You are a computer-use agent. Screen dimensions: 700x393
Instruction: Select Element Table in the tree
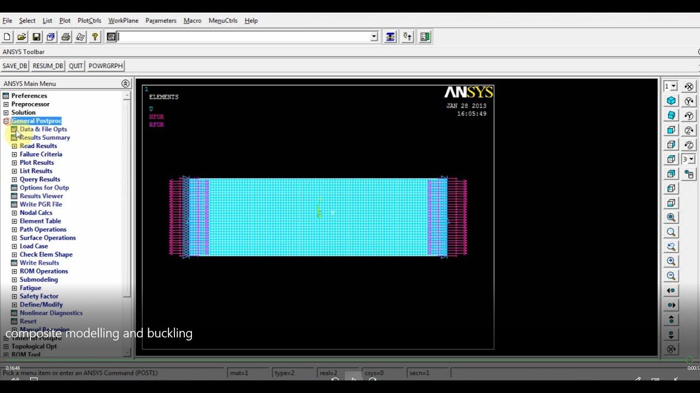click(x=40, y=221)
